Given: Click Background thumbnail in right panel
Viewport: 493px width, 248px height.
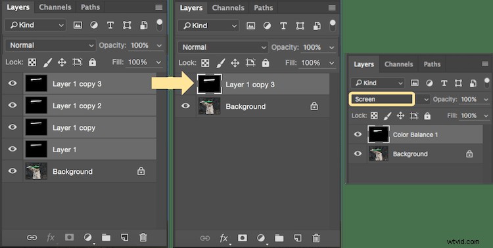Looking at the screenshot, I should pos(378,154).
